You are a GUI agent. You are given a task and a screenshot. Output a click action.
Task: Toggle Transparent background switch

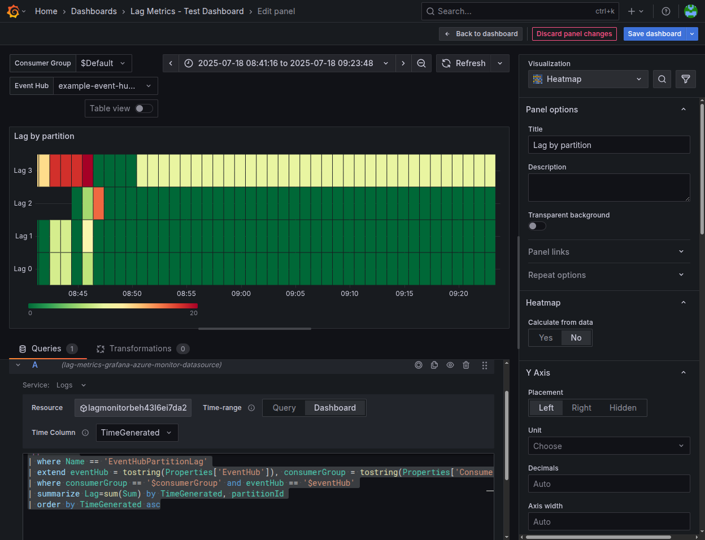(x=537, y=226)
